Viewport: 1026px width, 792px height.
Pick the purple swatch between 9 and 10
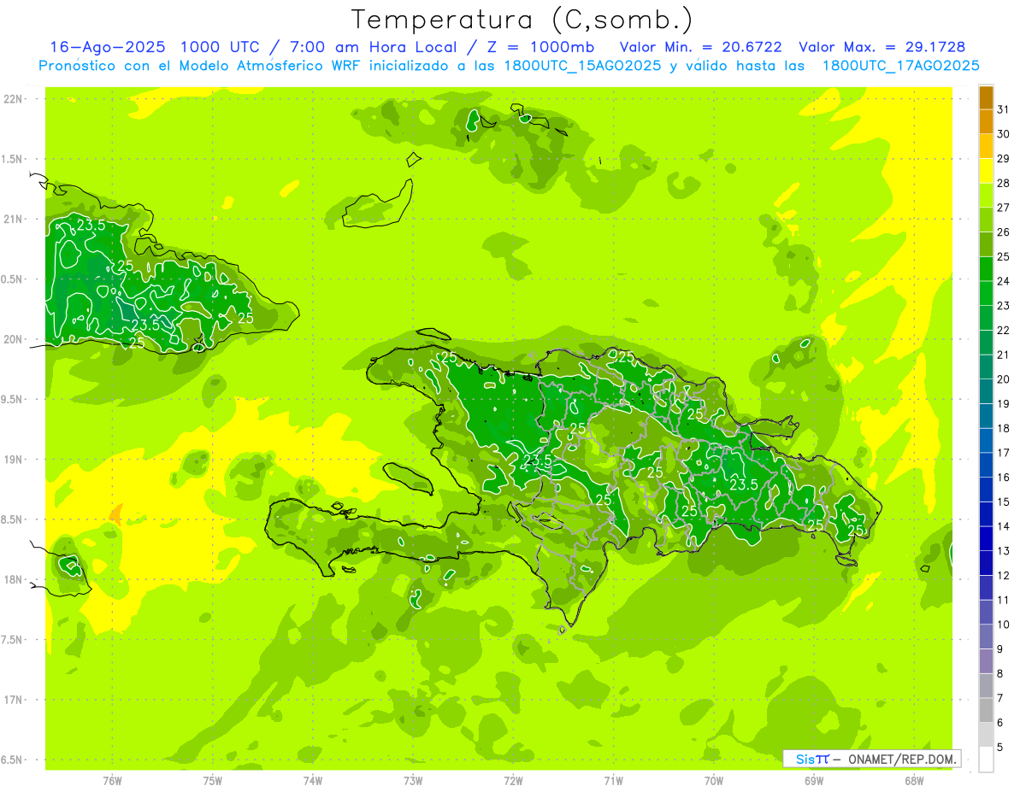click(x=986, y=637)
